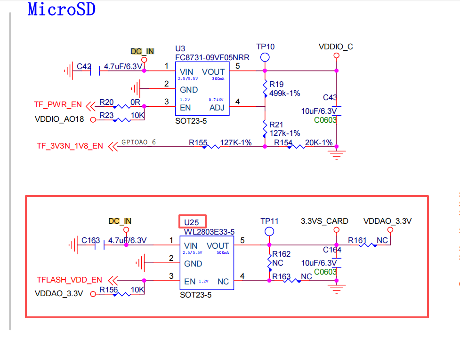Click the VDDIO_C power net label

pos(336,47)
